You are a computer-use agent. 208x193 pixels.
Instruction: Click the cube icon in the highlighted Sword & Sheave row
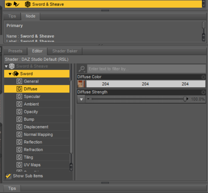click(28, 4)
